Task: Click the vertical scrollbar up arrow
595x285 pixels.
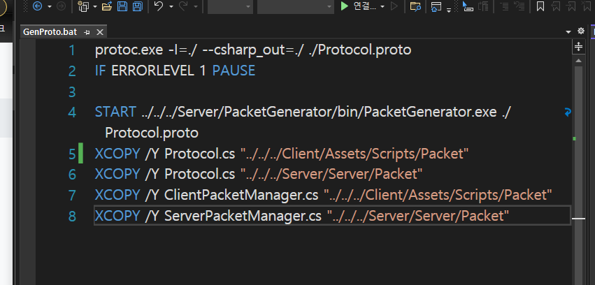Action: (x=578, y=61)
